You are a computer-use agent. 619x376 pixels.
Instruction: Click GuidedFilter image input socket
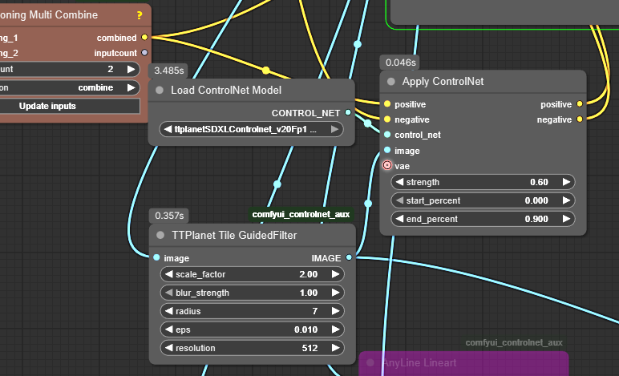pyautogui.click(x=156, y=257)
